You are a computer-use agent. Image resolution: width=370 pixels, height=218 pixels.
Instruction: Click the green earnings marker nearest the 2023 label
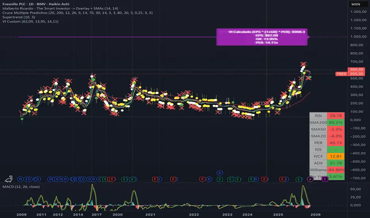(230, 179)
